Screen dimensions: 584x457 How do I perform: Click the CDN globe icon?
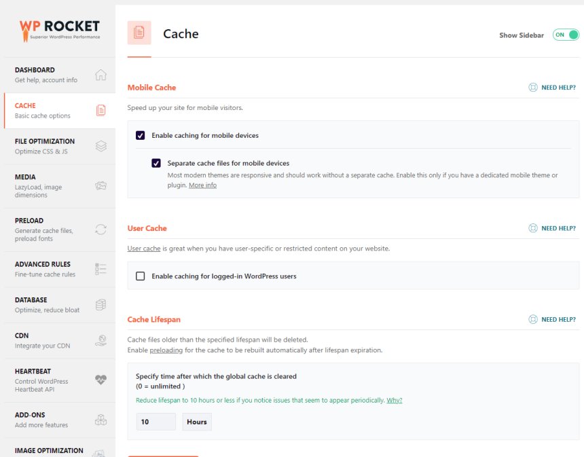tap(101, 340)
